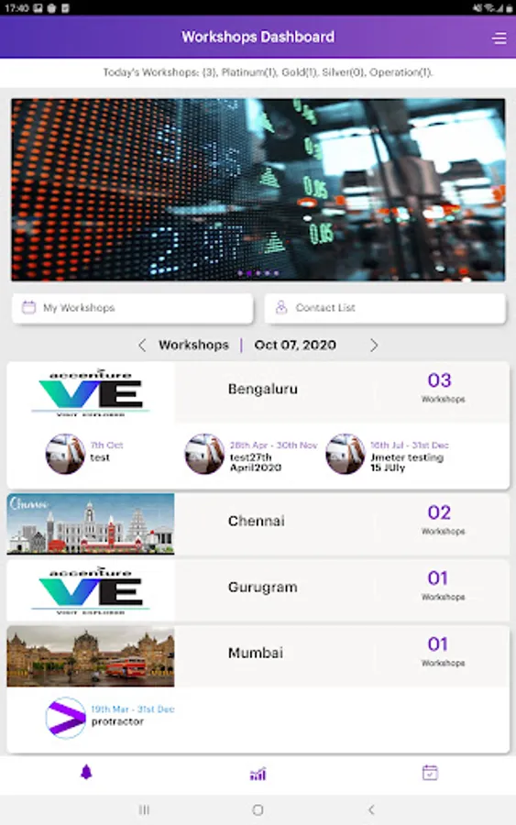Collapse the Bengaluru workshops row
Image resolution: width=516 pixels, height=825 pixels.
(258, 392)
